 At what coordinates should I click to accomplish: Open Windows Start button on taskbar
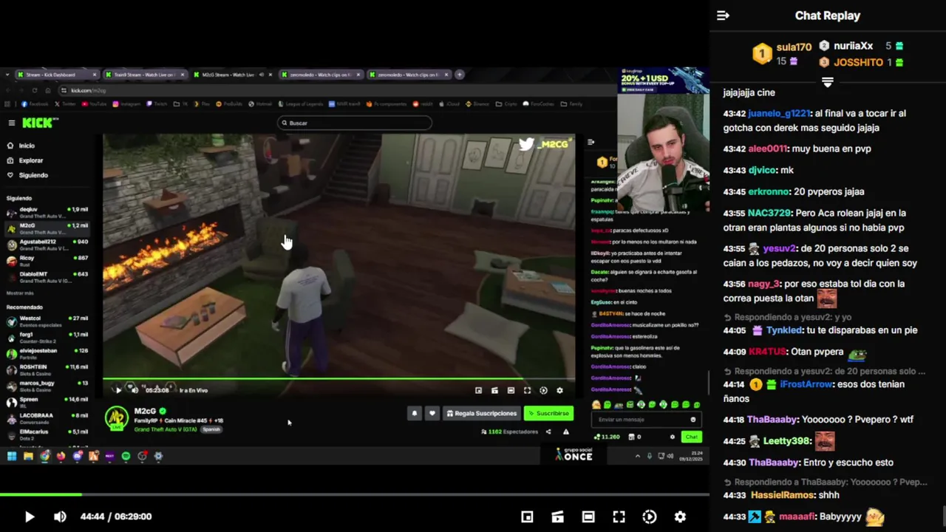point(12,456)
